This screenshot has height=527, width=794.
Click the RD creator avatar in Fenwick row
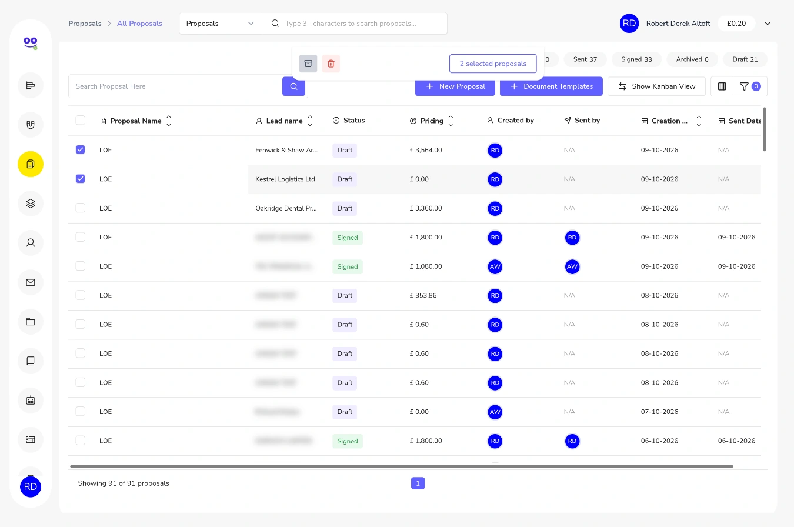(495, 151)
